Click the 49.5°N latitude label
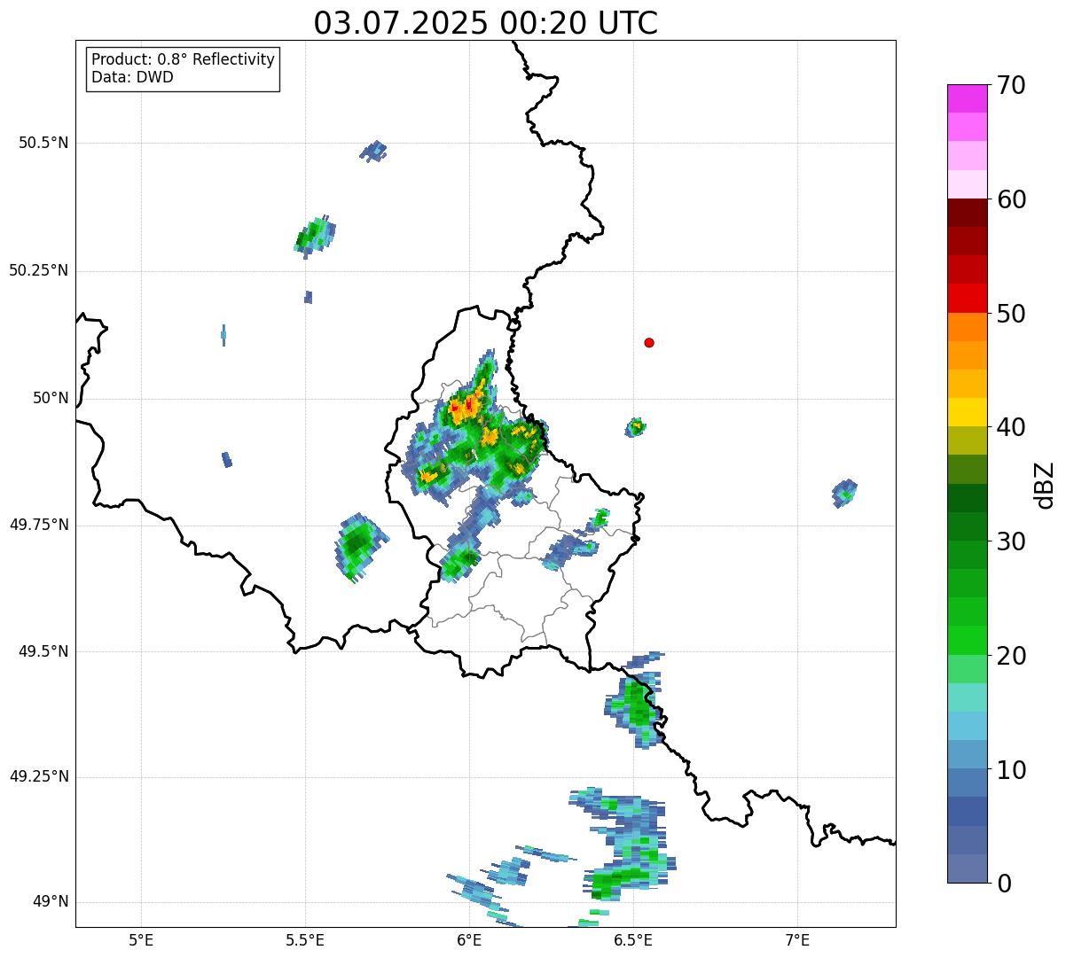Screen dimensions: 1066x958 click(43, 651)
